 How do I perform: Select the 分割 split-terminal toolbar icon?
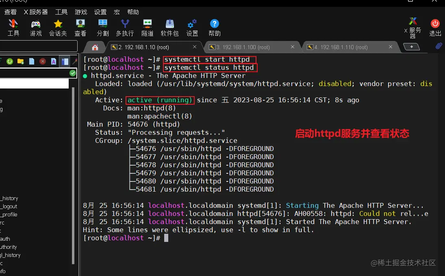click(103, 28)
